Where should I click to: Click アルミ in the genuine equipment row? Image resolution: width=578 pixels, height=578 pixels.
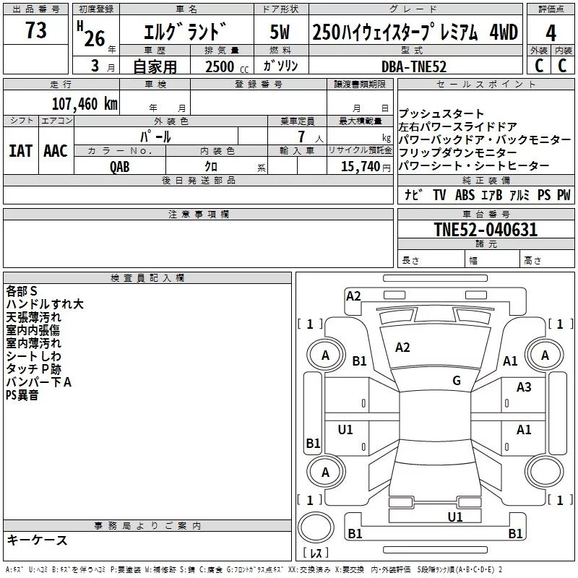[x=519, y=194]
